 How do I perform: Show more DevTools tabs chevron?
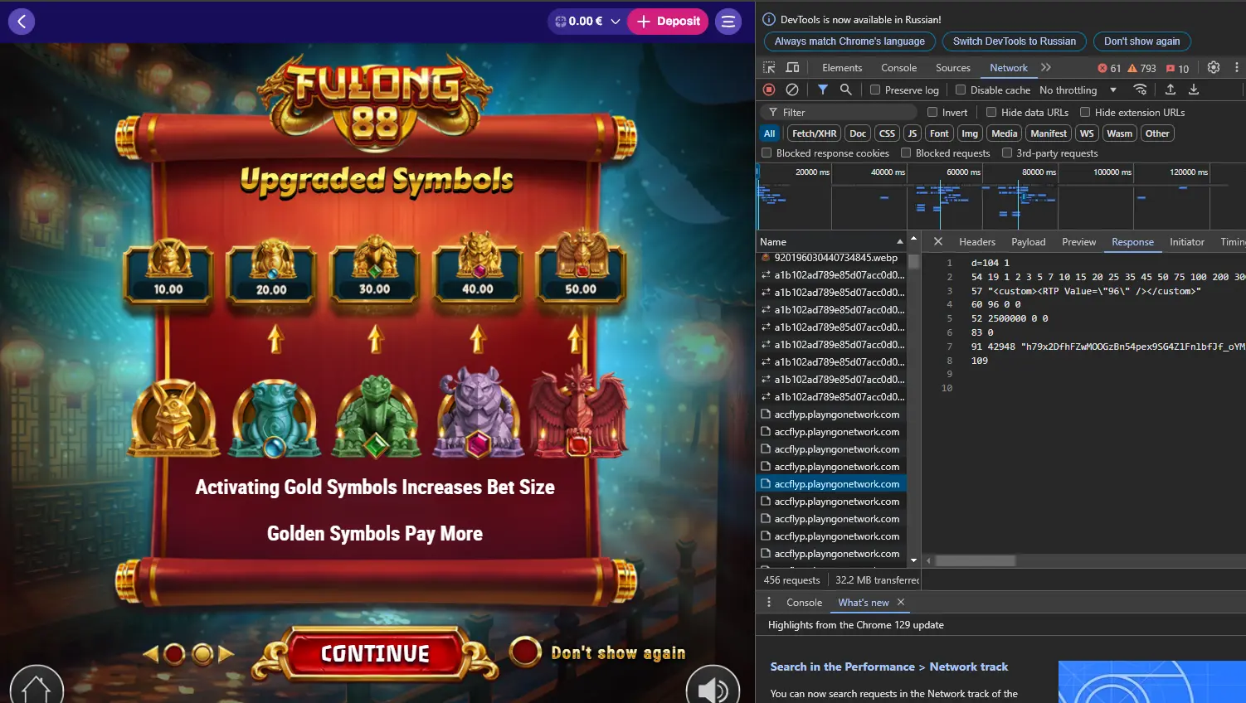[1046, 68]
